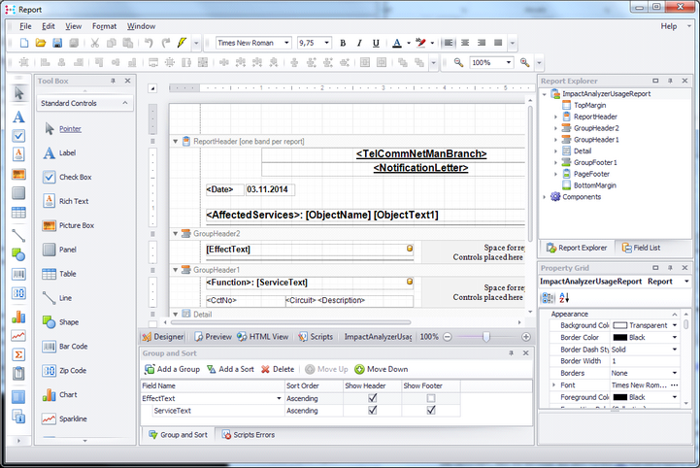Viewport: 700px width, 468px height.
Task: Open the File menu
Action: pyautogui.click(x=25, y=26)
